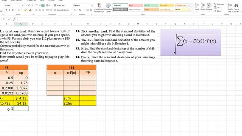Open the font size dropdown
The width and height of the screenshot is (242, 136).
pyautogui.click(x=26, y=5)
